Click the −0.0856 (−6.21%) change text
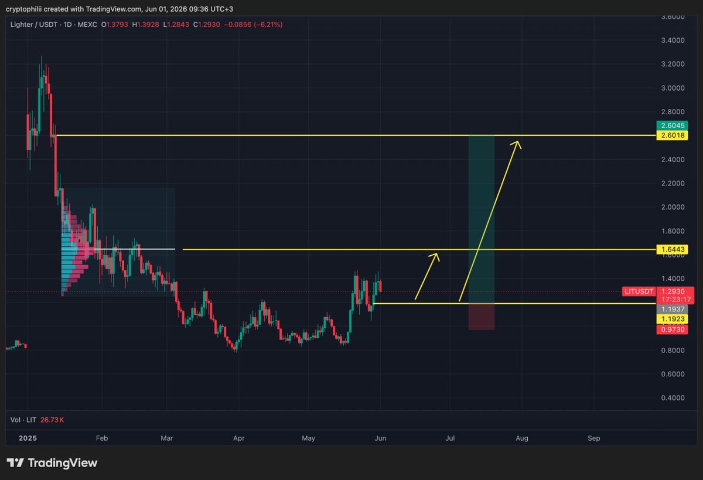This screenshot has width=703, height=480. [x=254, y=25]
